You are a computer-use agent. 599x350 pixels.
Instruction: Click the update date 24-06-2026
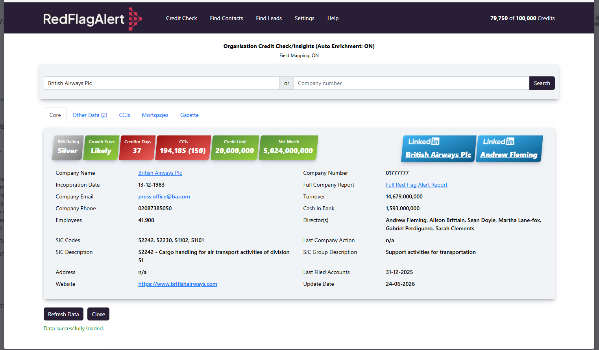400,284
